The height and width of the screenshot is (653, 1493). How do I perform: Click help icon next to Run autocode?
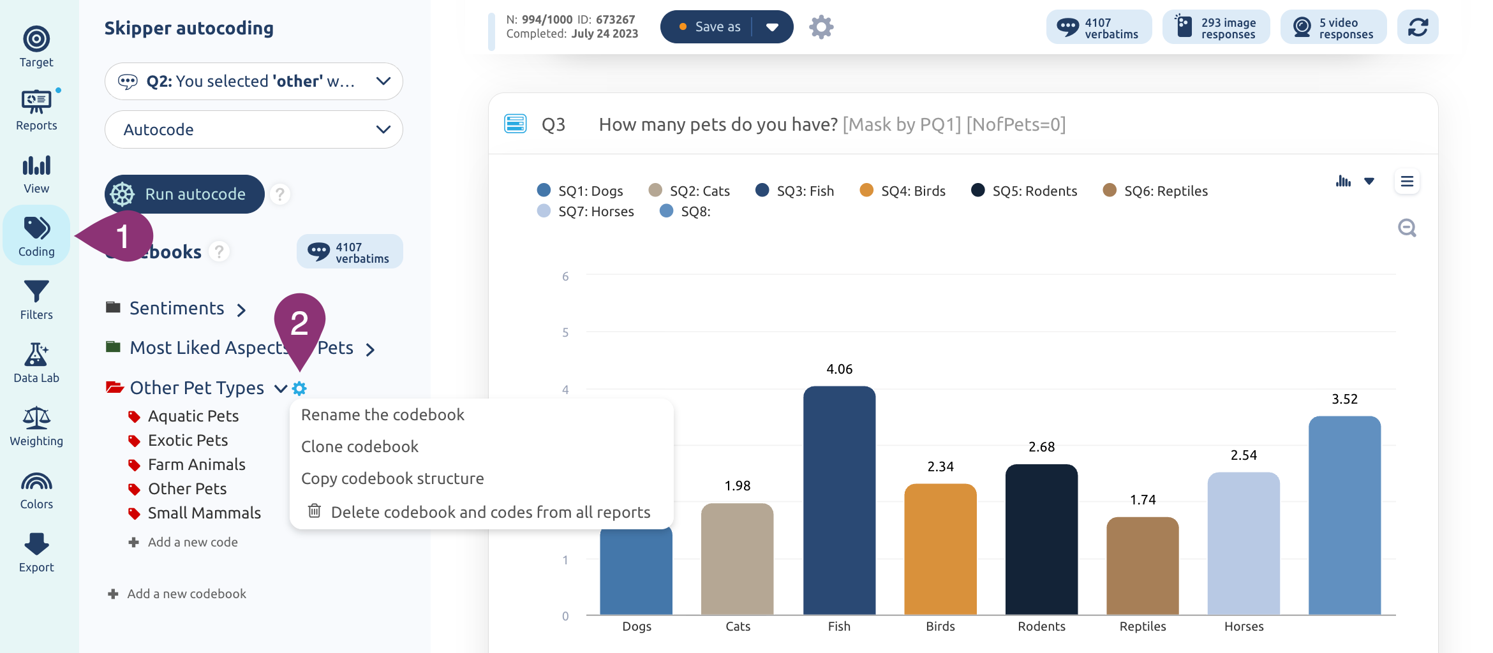[x=279, y=194]
